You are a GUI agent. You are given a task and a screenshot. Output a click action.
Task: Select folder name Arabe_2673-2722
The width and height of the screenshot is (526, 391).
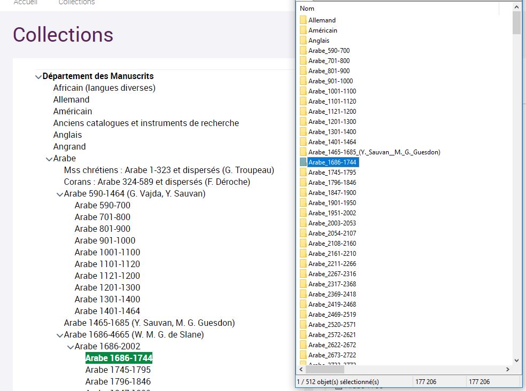[332, 355]
